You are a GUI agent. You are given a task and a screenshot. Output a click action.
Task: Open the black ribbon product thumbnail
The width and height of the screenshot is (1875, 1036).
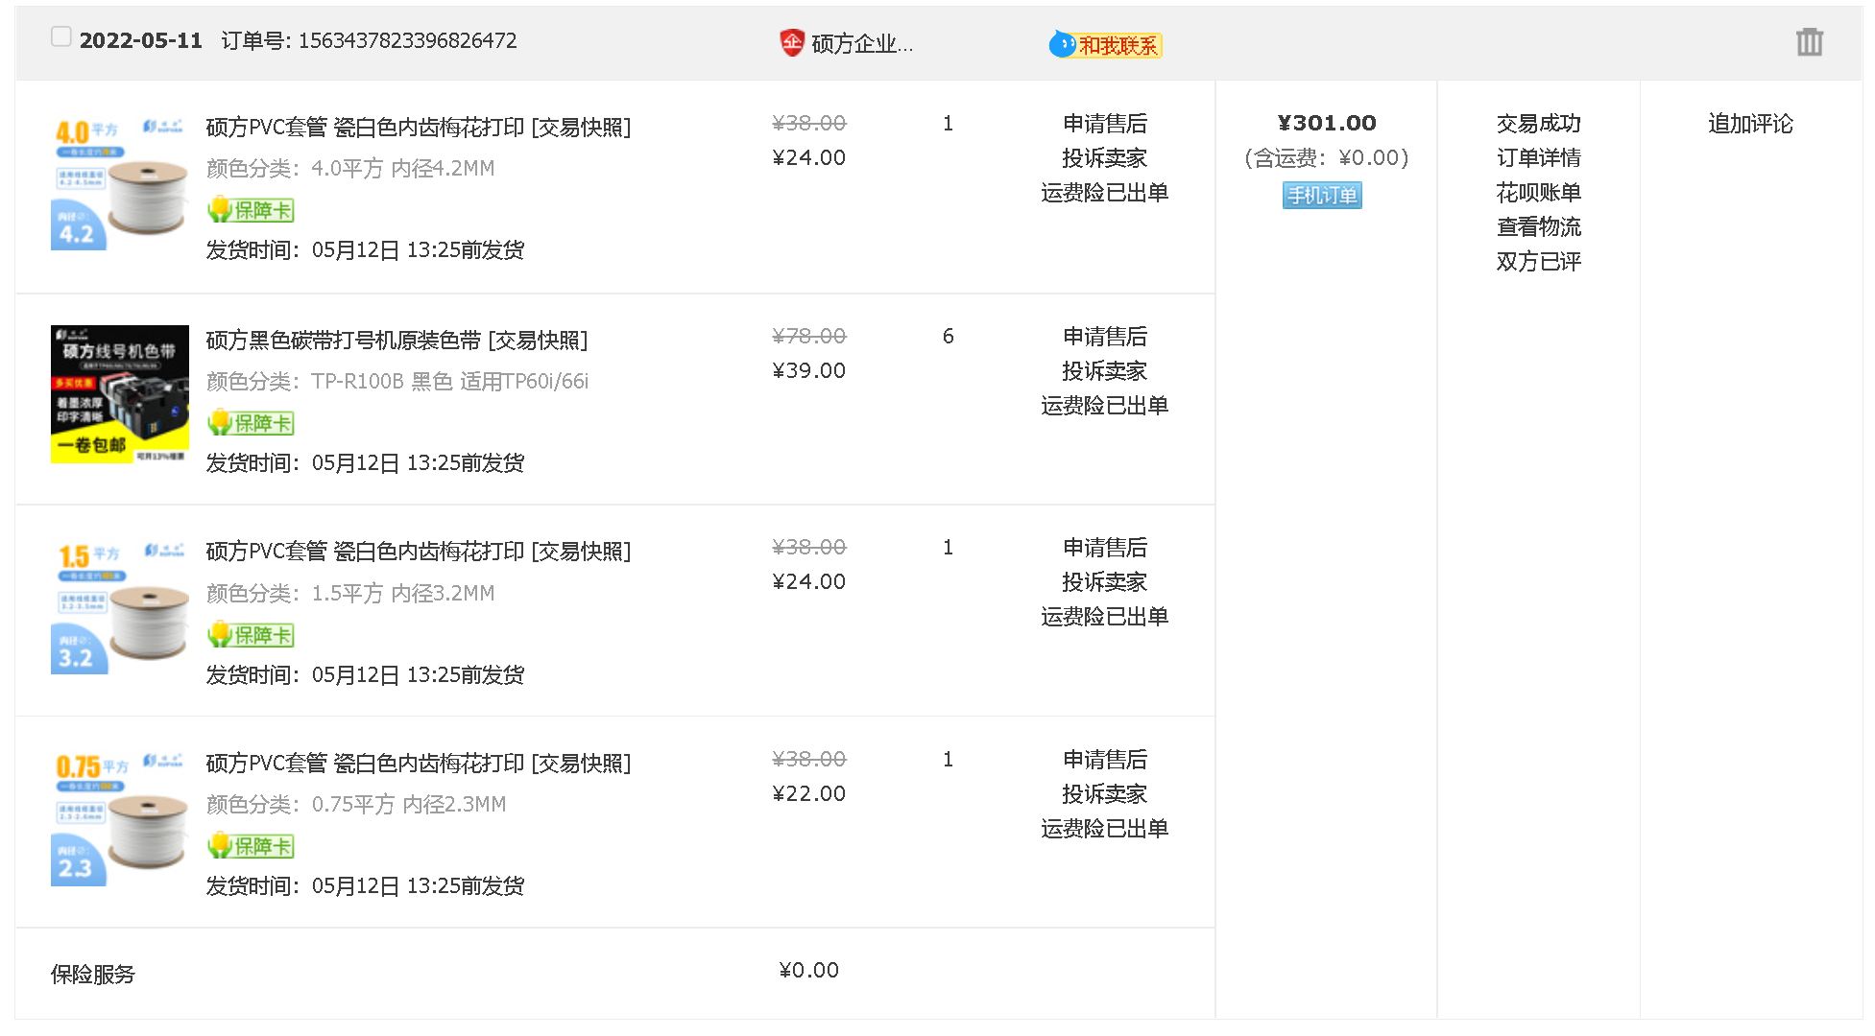coord(119,394)
